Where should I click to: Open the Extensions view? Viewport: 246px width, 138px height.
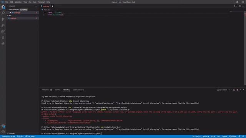point(3,31)
